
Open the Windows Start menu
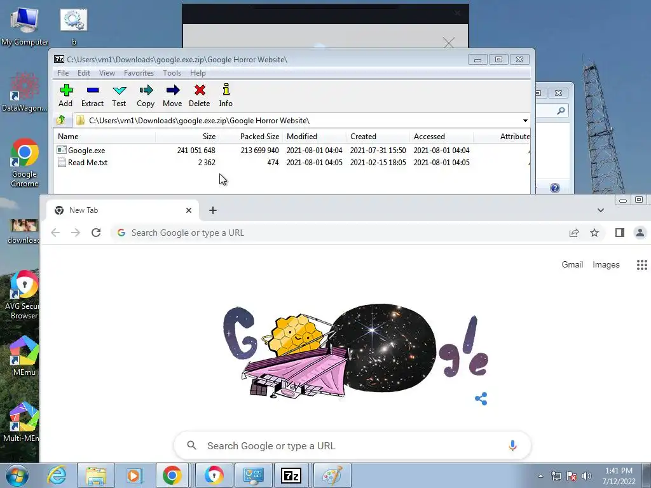(x=17, y=475)
